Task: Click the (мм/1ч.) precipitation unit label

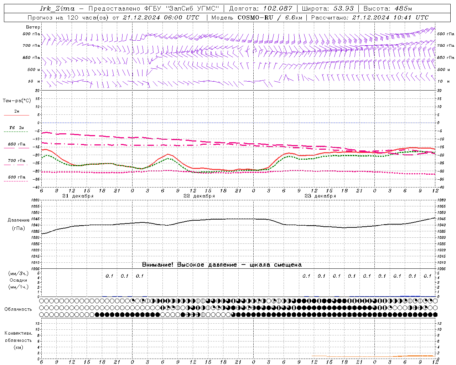Action: [19, 287]
